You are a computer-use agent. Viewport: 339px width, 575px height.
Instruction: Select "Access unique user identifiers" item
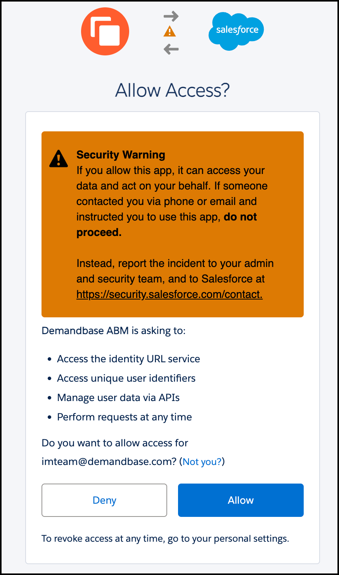point(126,378)
